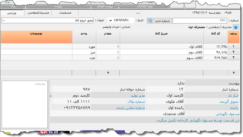Click the شماره پلاک link
The image size is (243, 137).
[x=136, y=102]
